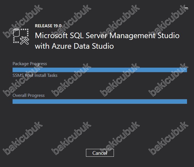Viewport: 194px width, 167px height.
Task: Click the crossed wrench and hammer symbol
Action: (25, 41)
